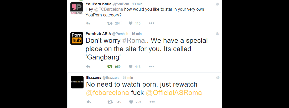
Task: Open more options on Brazzers tweet
Action: (x=152, y=102)
